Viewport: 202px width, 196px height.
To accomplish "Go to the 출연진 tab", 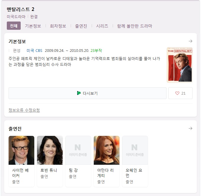I will [x=81, y=26].
